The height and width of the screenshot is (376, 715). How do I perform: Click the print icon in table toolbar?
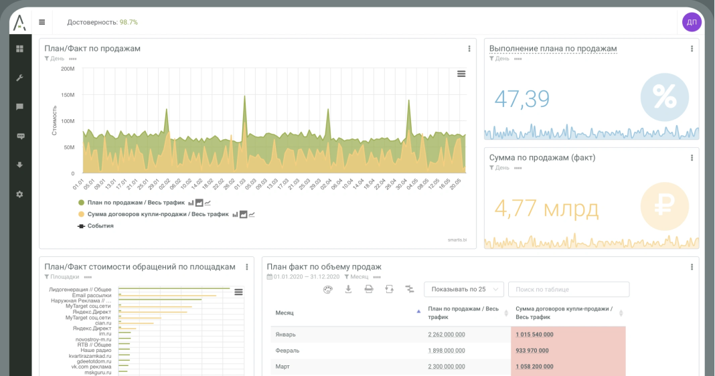[x=368, y=289]
